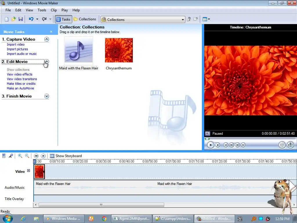Click the Next Frame button
The height and width of the screenshot is (223, 297).
[x=237, y=145]
